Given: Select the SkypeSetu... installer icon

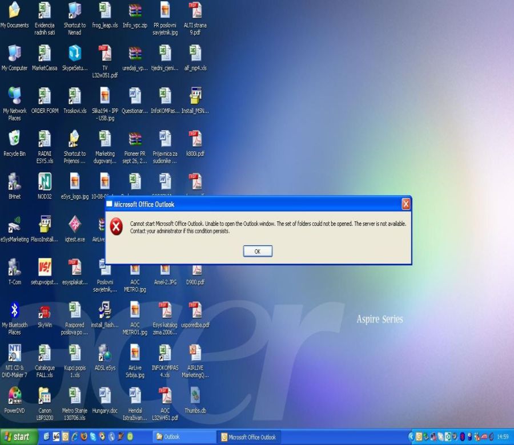Looking at the screenshot, I should [75, 58].
